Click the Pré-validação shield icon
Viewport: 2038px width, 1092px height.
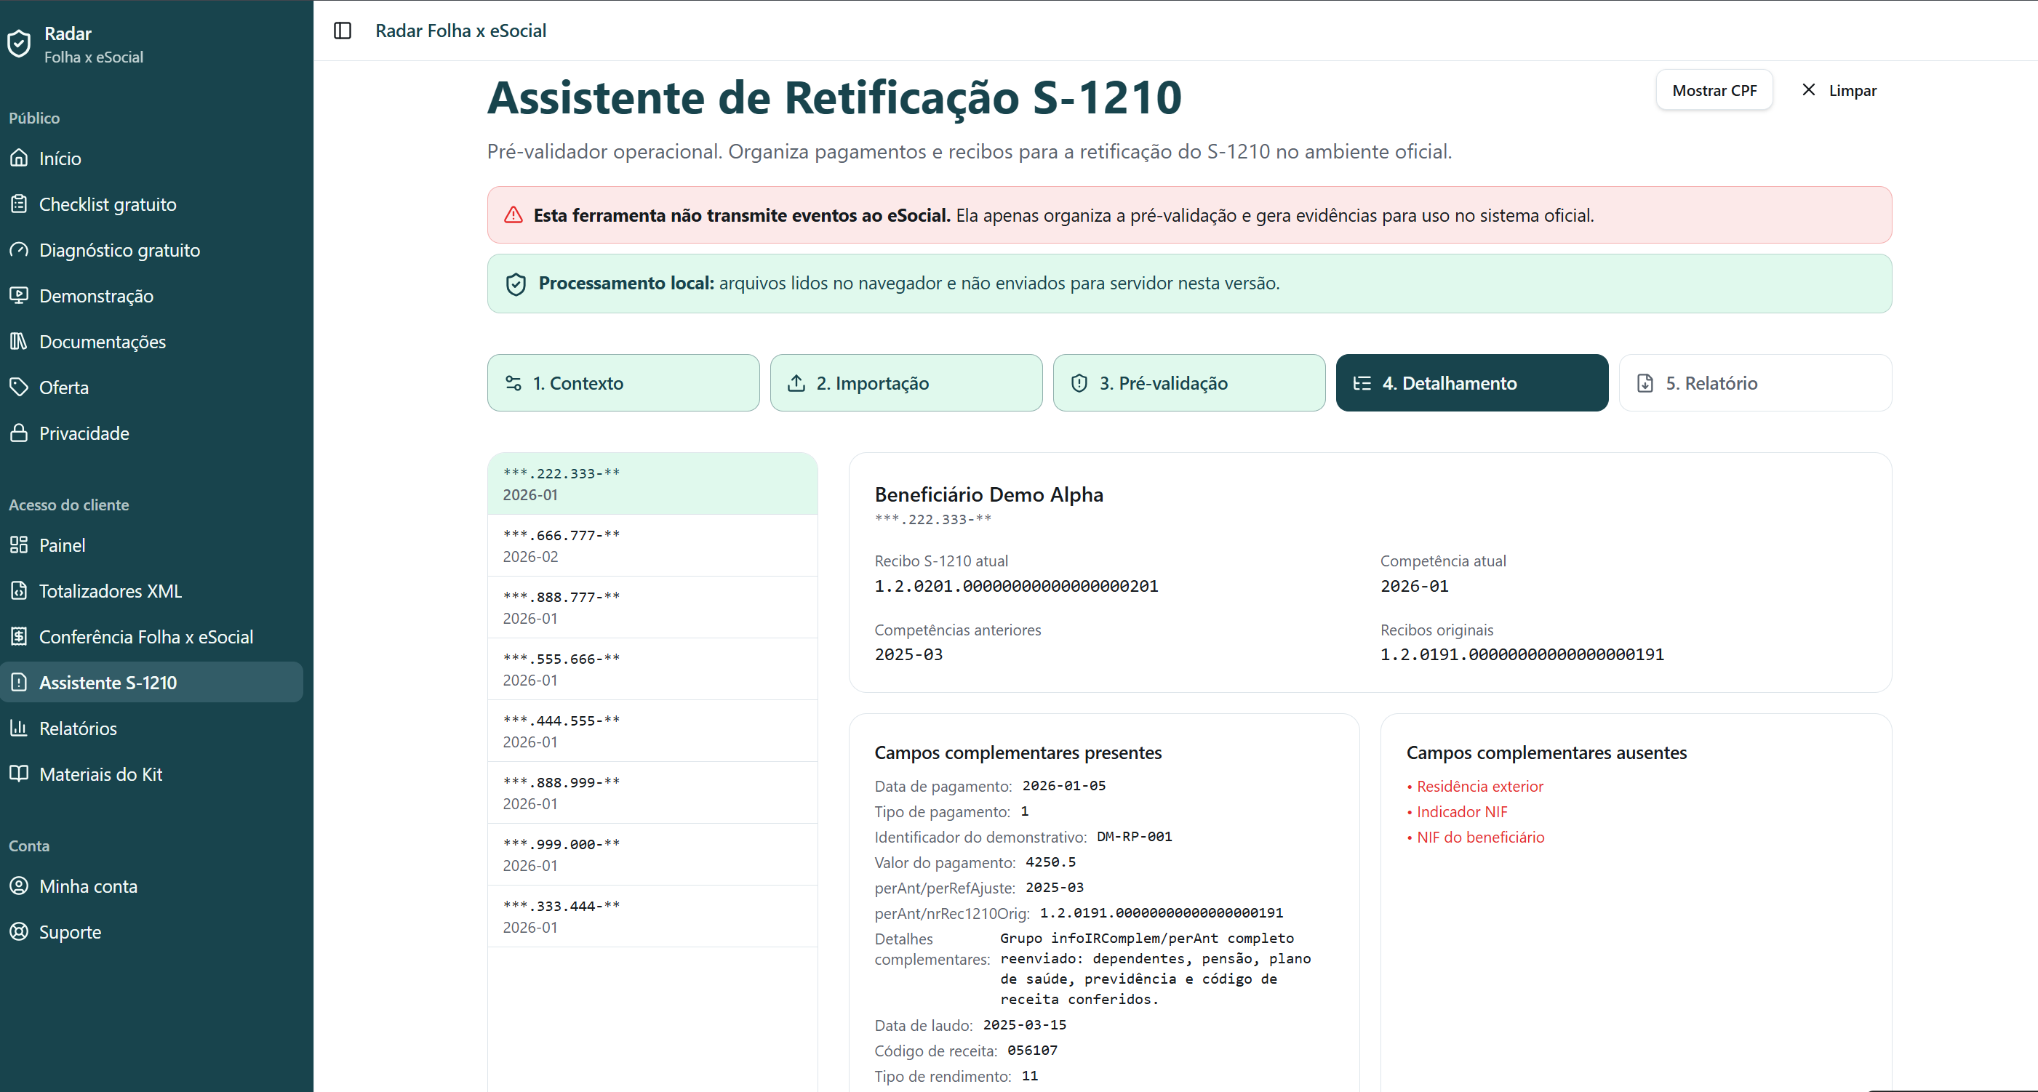pyautogui.click(x=1079, y=383)
